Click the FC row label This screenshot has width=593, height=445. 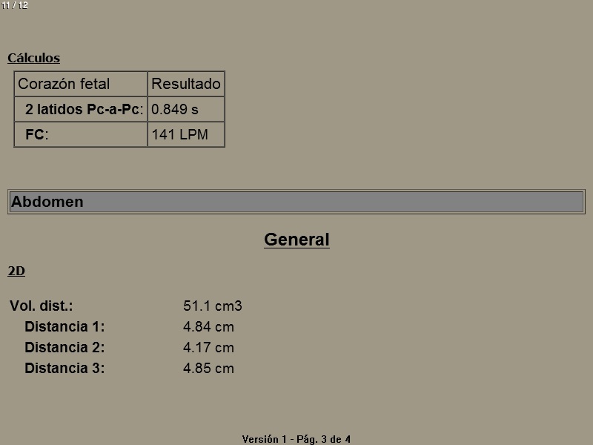pyautogui.click(x=36, y=134)
